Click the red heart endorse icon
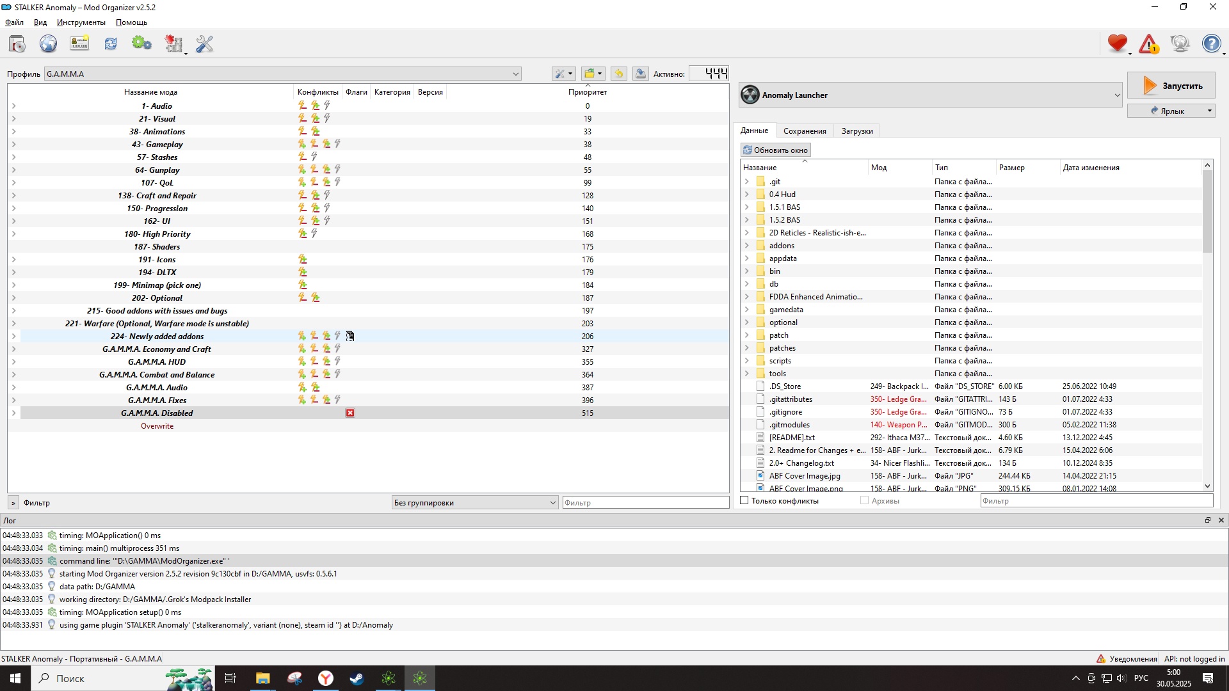The height and width of the screenshot is (691, 1229). 1118,44
